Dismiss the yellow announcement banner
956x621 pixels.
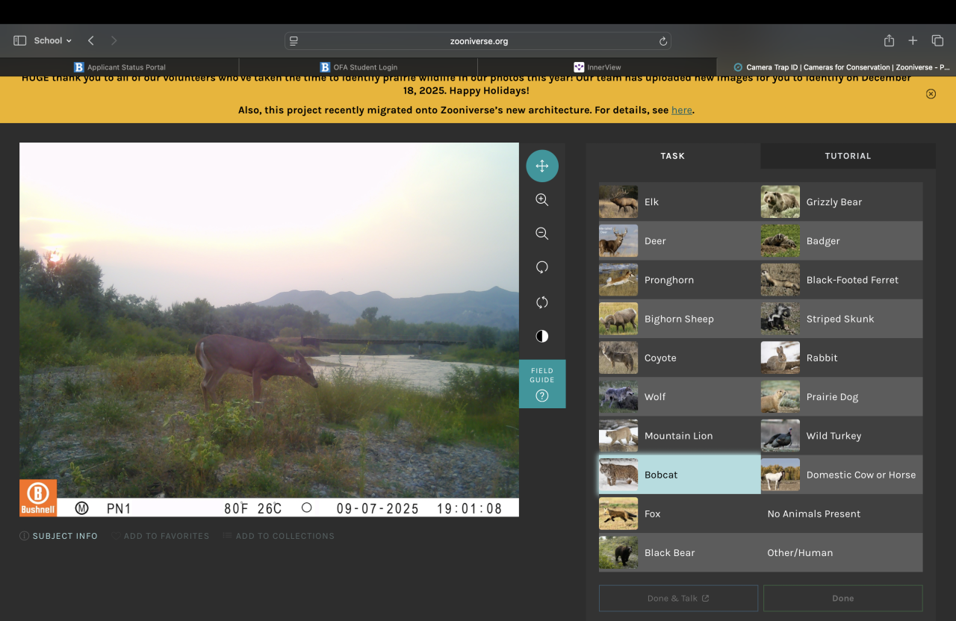point(931,94)
